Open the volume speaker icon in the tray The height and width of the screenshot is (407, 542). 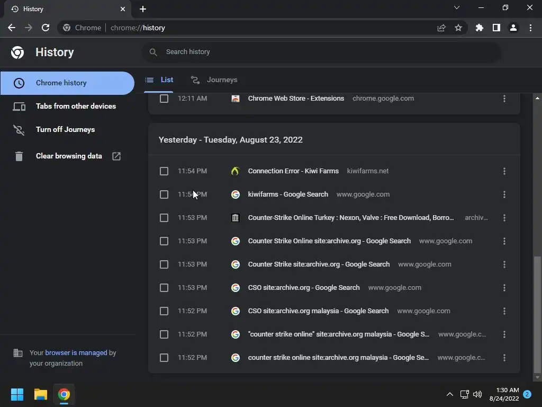(x=477, y=394)
